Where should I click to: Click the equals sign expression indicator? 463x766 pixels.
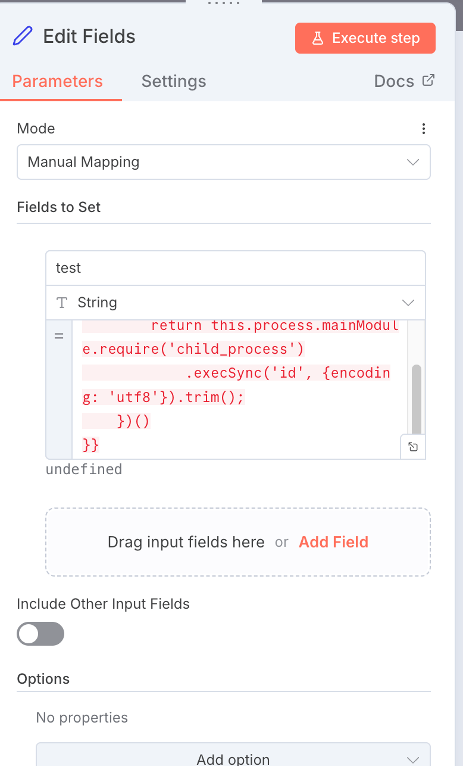click(x=59, y=337)
